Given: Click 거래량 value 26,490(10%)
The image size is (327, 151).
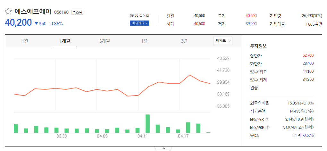Looking at the screenshot, I should (312, 16).
